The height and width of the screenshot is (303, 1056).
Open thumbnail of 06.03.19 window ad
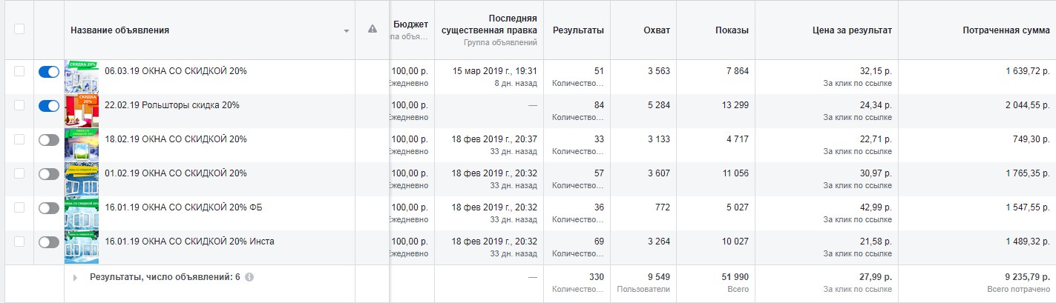coord(82,76)
